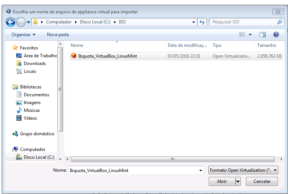
Task: Click horizontal scrollbar right arrow
Action: pyautogui.click(x=281, y=159)
